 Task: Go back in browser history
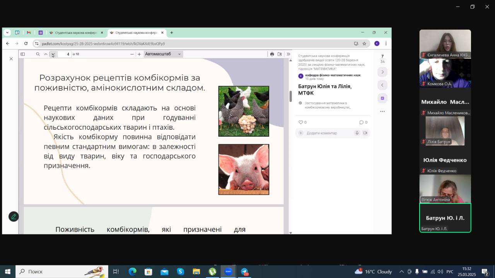[8, 44]
